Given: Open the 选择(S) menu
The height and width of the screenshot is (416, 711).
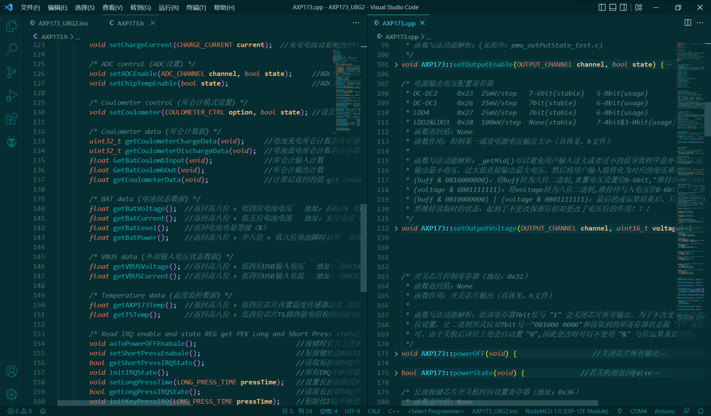Looking at the screenshot, I should 85,7.
